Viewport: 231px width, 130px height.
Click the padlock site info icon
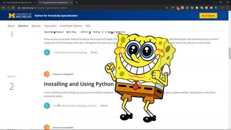[19, 8]
